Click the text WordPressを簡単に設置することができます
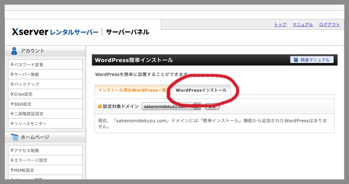Screen dimensions: 349x184 (141, 74)
